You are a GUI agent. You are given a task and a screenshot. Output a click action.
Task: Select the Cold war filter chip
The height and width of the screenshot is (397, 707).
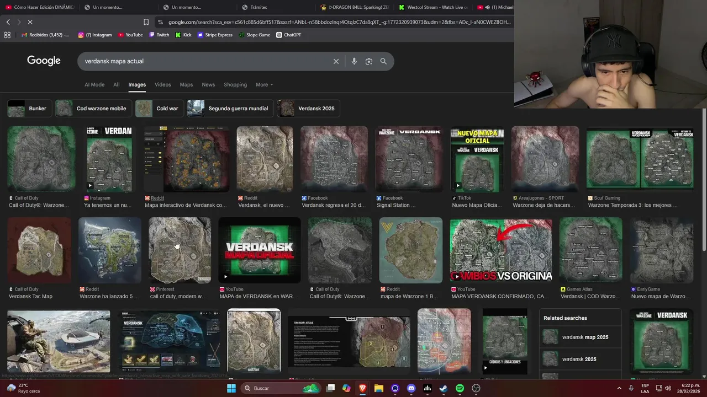[160, 109]
